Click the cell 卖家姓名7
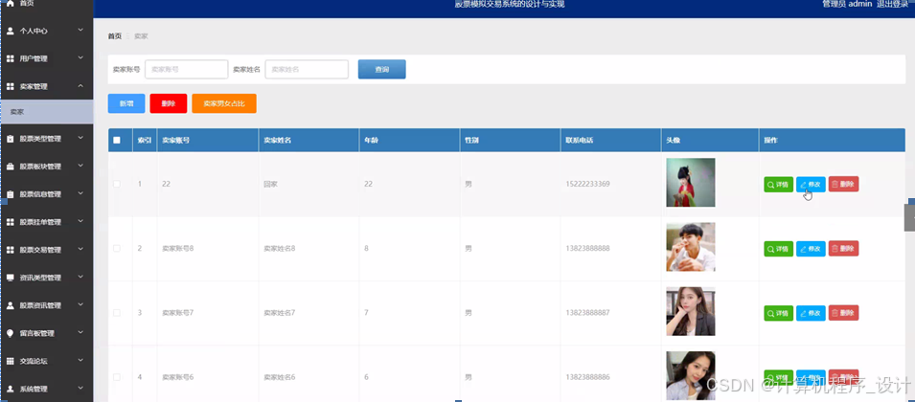Viewport: 915px width, 402px height. coord(280,313)
